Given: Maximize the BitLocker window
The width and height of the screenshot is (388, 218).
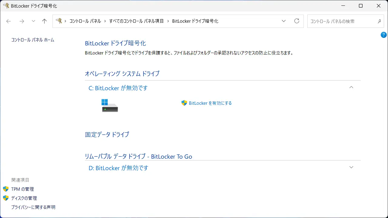Looking at the screenshot, I should 361,6.
